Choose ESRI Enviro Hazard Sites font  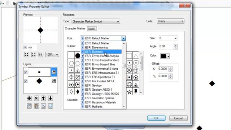coord(101,64)
